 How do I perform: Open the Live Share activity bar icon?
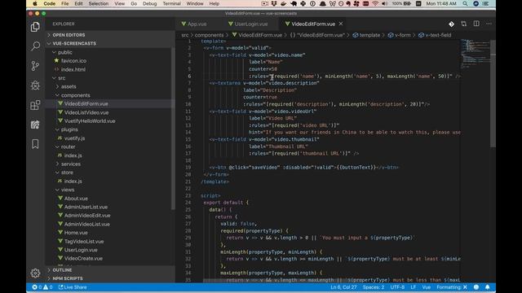coord(35,125)
